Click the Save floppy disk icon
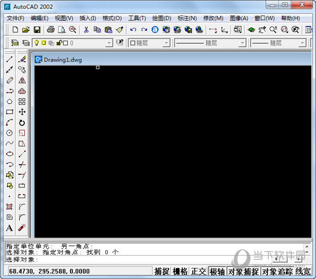316x279 pixels. 37,30
